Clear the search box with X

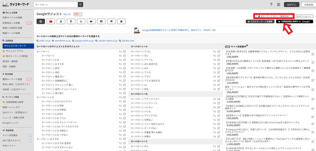click(75, 4)
